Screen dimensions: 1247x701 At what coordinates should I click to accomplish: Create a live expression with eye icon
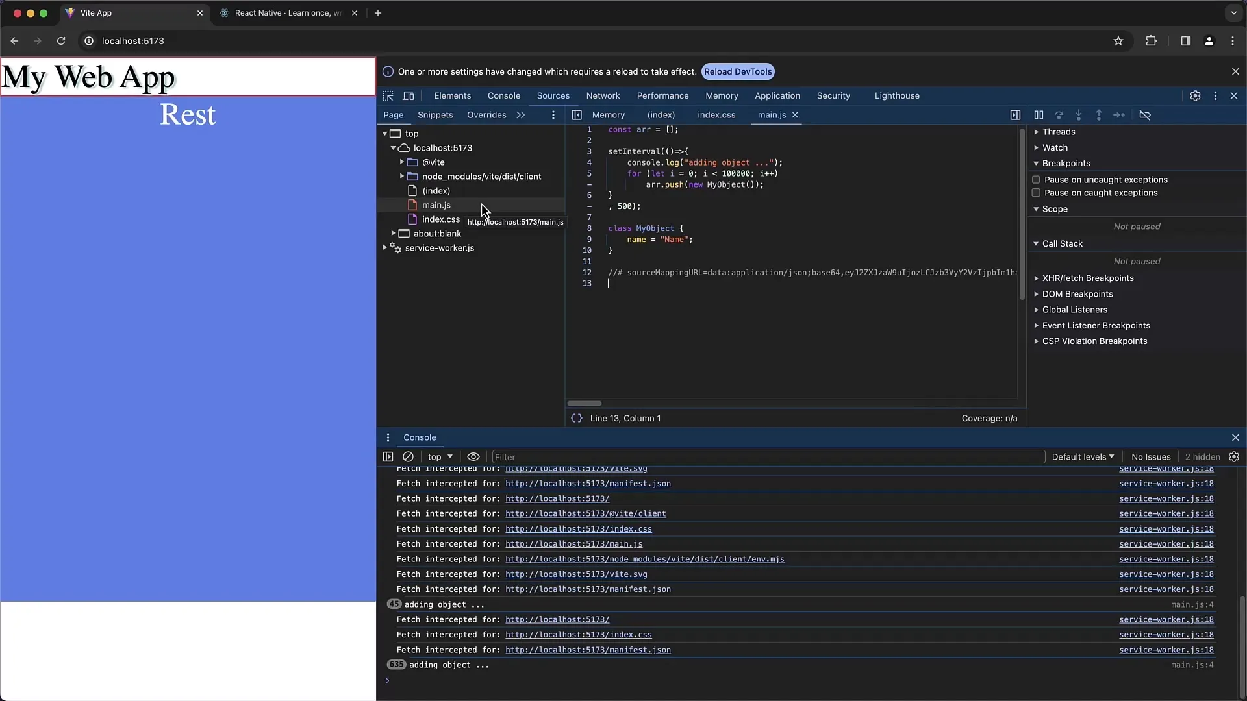point(473,457)
